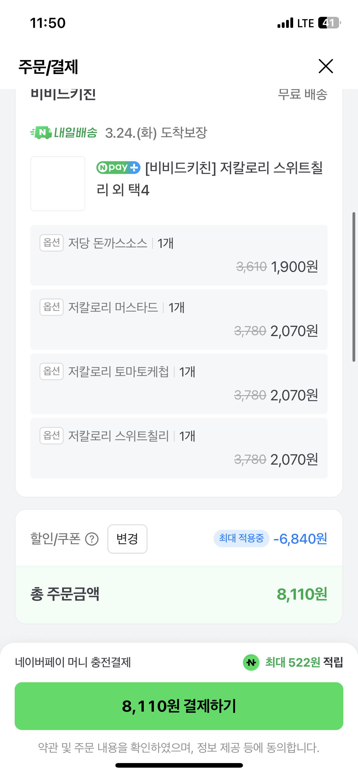This screenshot has height=775, width=358.
Task: Tap the Naver Pay point coin icon
Action: point(251,662)
